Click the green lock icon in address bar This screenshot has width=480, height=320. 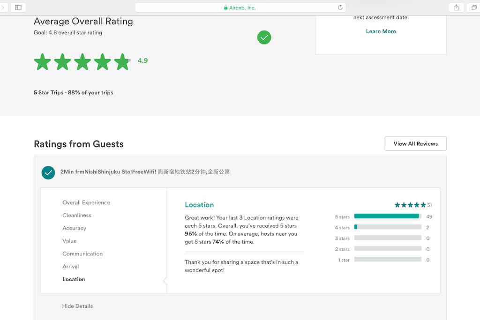coord(226,7)
